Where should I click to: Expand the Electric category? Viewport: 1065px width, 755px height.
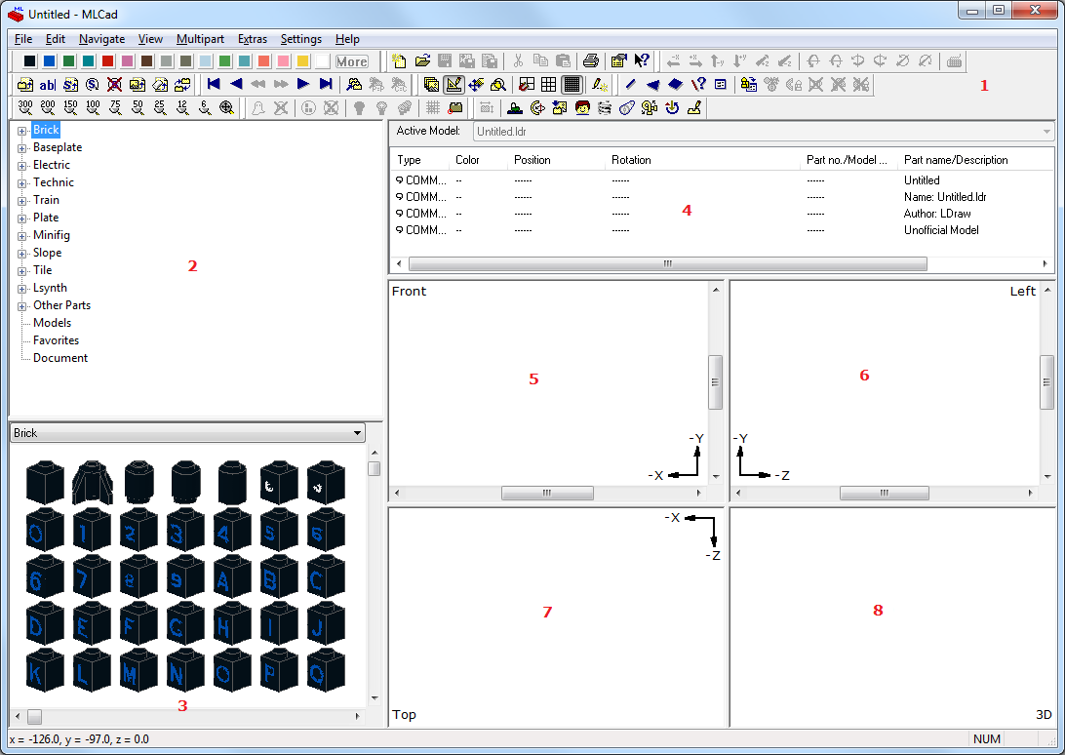pyautogui.click(x=21, y=166)
